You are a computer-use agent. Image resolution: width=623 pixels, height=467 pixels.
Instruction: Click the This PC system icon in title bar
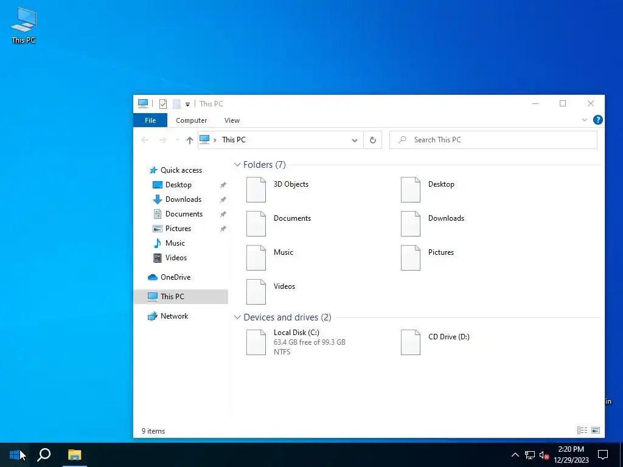[142, 103]
